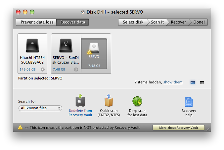Click the warning icon on SERVO partition

tap(89, 52)
